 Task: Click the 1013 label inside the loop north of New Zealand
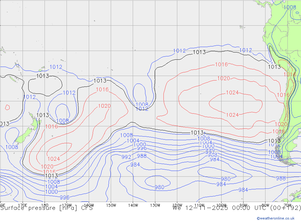pos(42,76)
